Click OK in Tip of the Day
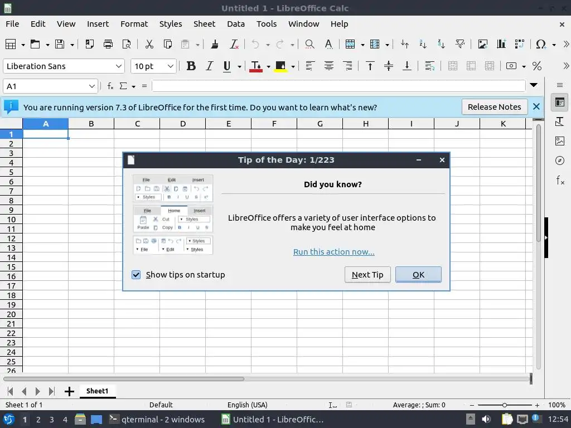 418,275
